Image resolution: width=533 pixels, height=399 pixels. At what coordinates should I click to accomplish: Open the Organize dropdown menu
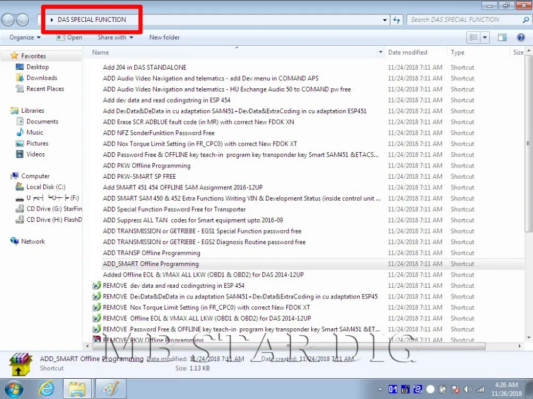25,37
